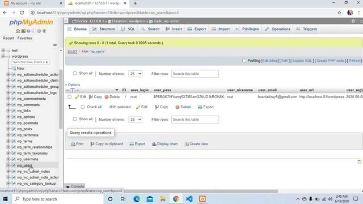The image size is (363, 204).
Task: Click the New table icon
Action: 14,69
